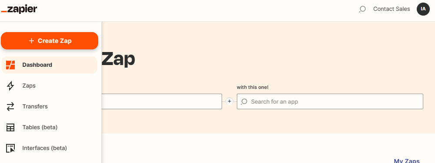
Task: Click the Dashboard orange grid icon
Action: pos(10,65)
